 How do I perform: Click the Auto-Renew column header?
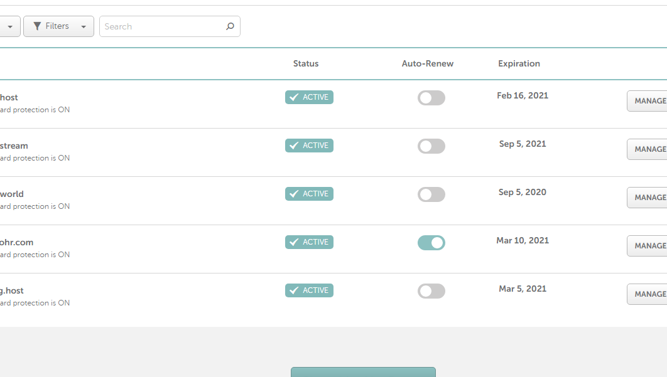coord(427,63)
